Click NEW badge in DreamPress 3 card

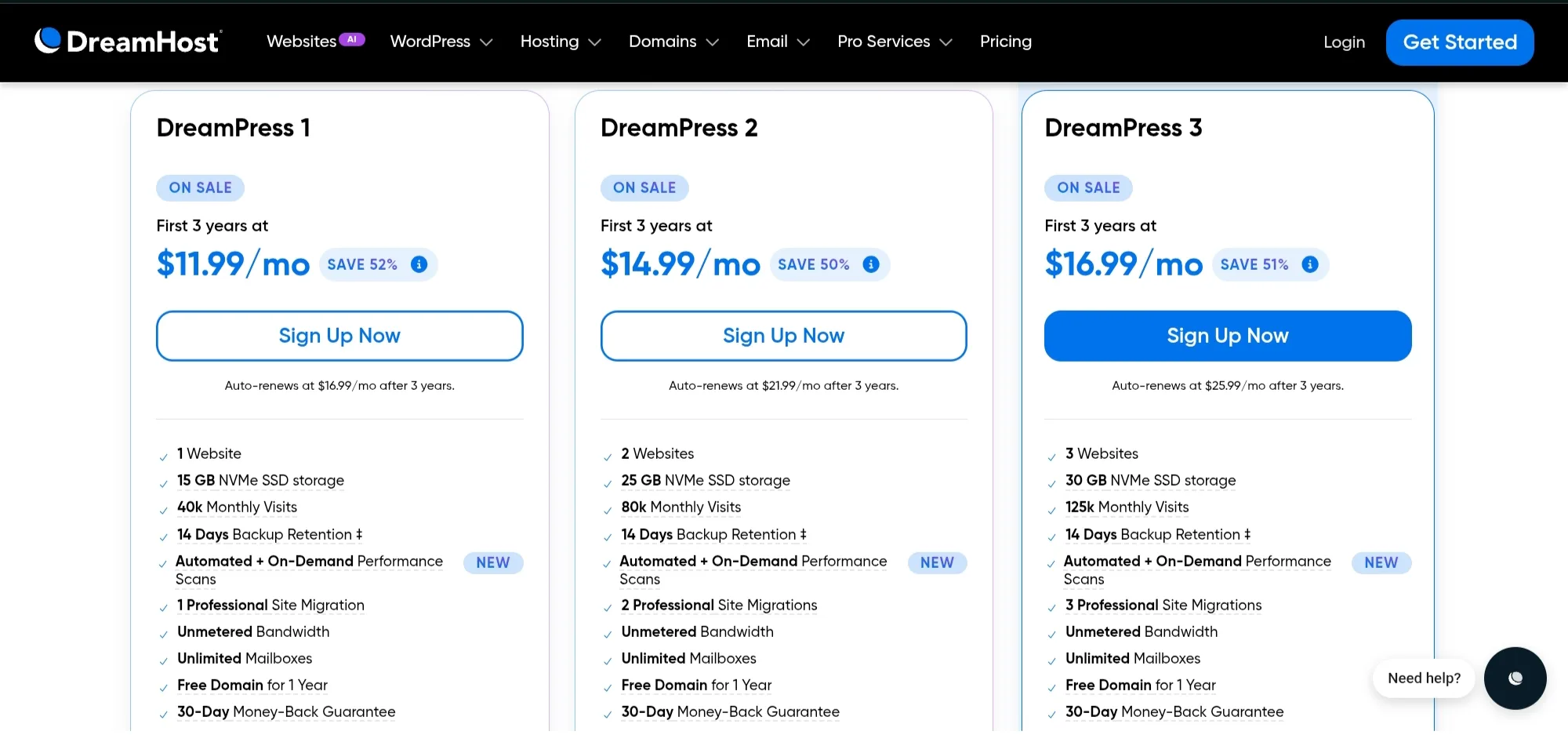tap(1381, 562)
